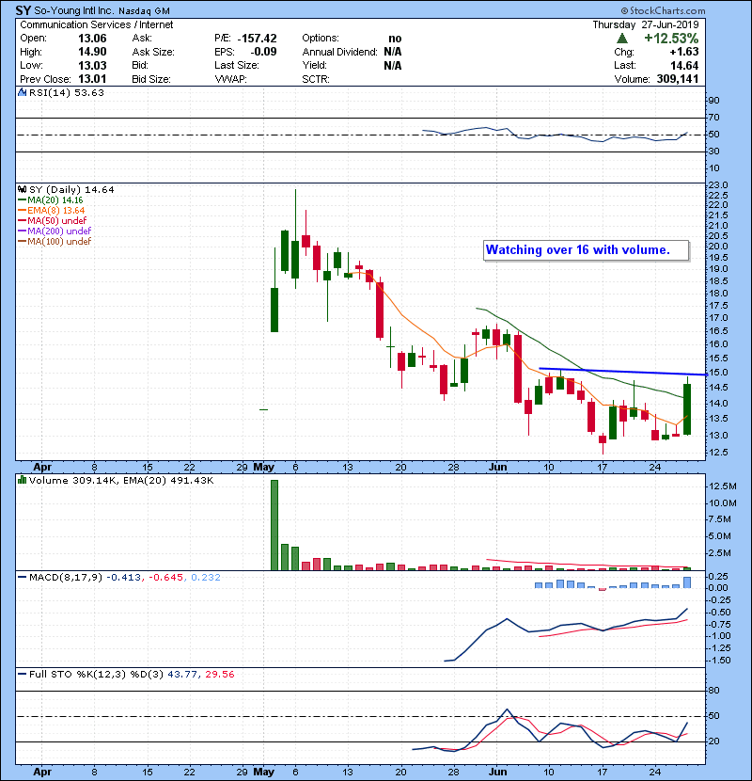Click the SY ticker symbol in header

pyautogui.click(x=23, y=10)
